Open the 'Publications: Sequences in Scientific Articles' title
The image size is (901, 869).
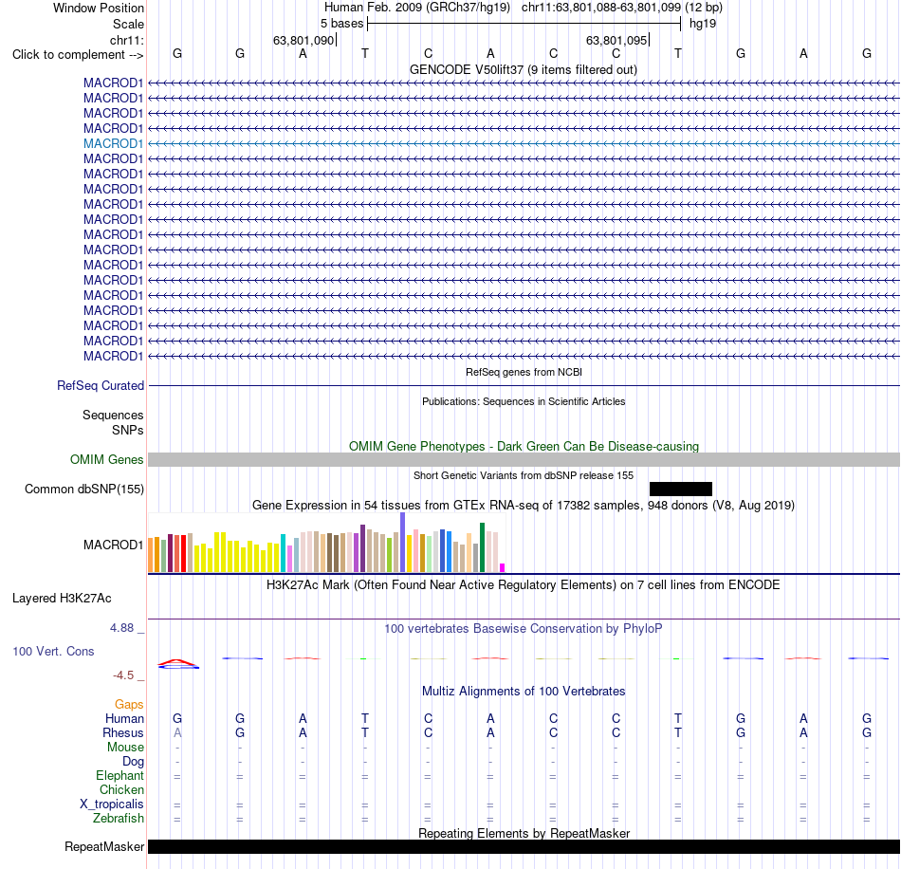coord(524,401)
